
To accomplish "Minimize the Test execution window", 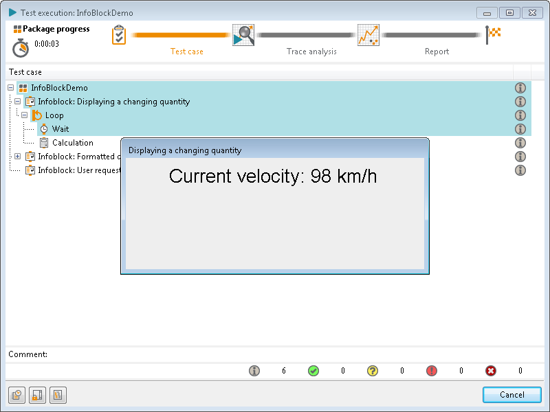I will tap(487, 13).
